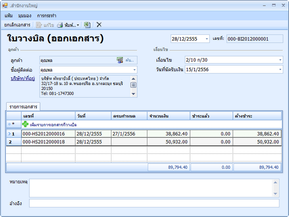
Task: Maximize the สำนักงานใหญ่ window
Action: [x=274, y=5]
